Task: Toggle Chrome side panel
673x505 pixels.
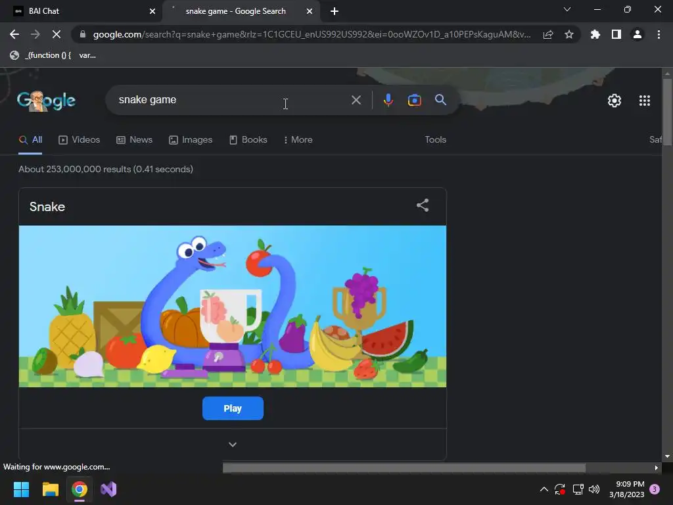Action: pos(616,34)
